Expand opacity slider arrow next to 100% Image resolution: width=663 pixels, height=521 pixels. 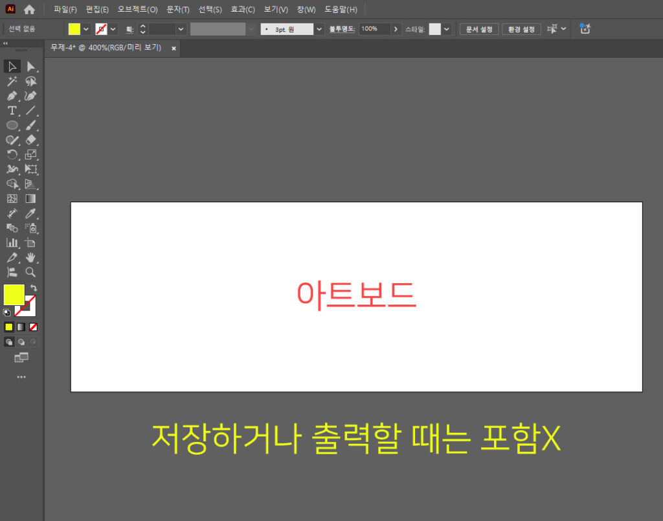point(396,29)
